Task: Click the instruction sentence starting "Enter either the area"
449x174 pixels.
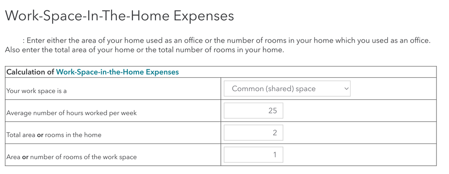Action: [229, 40]
